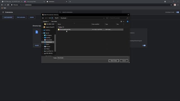The height and width of the screenshot is (101, 180).
Task: Expand the Pictures tree node
Action: point(43,47)
